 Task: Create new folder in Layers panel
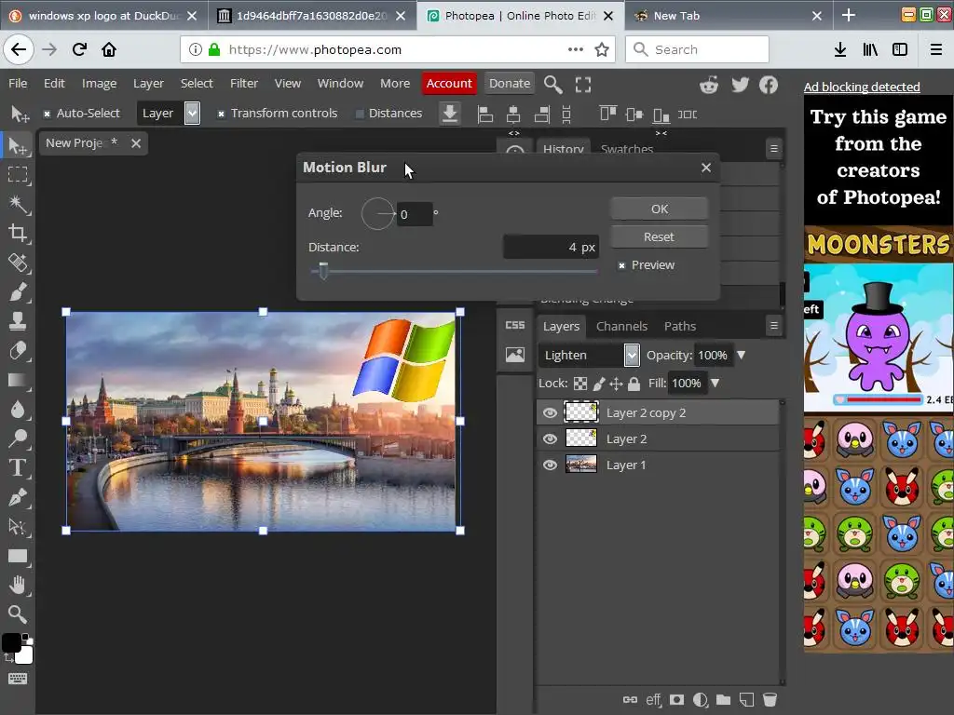click(723, 700)
